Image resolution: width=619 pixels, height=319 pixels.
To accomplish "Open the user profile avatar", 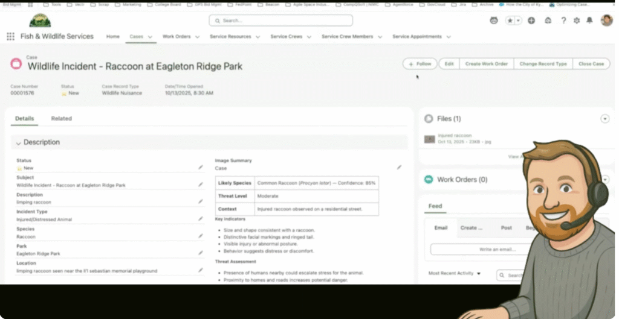I will coord(606,21).
